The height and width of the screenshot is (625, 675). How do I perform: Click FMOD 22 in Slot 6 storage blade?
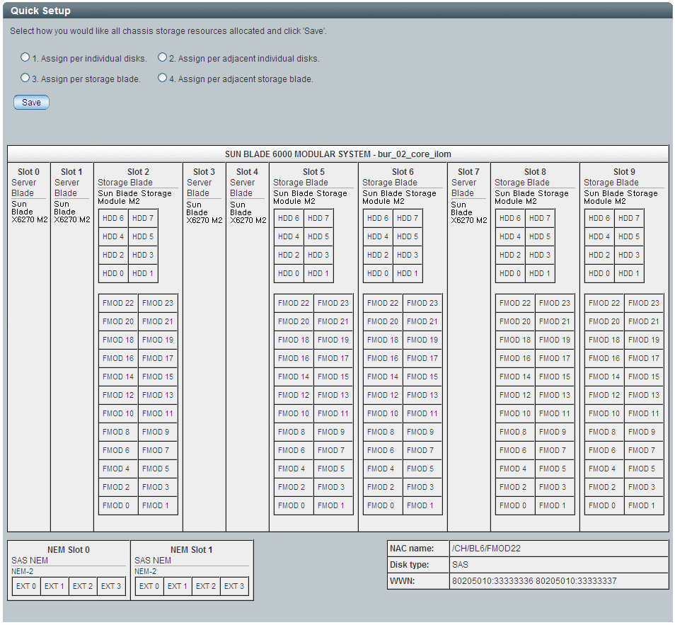point(383,303)
